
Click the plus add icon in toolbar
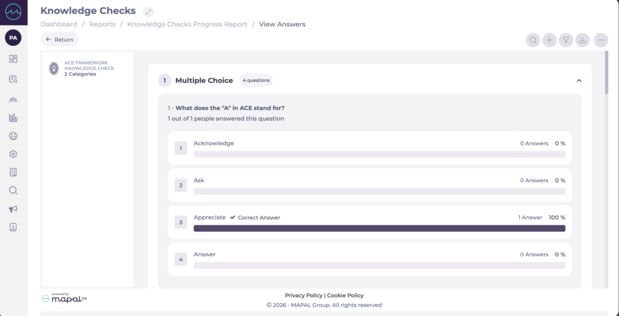coord(549,40)
